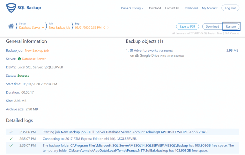Open the New Backup job link in General information
Screen dimensions: 245x155
[x=37, y=50]
